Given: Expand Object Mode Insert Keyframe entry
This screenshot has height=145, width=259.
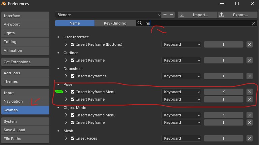Looking at the screenshot, I should click(66, 122).
